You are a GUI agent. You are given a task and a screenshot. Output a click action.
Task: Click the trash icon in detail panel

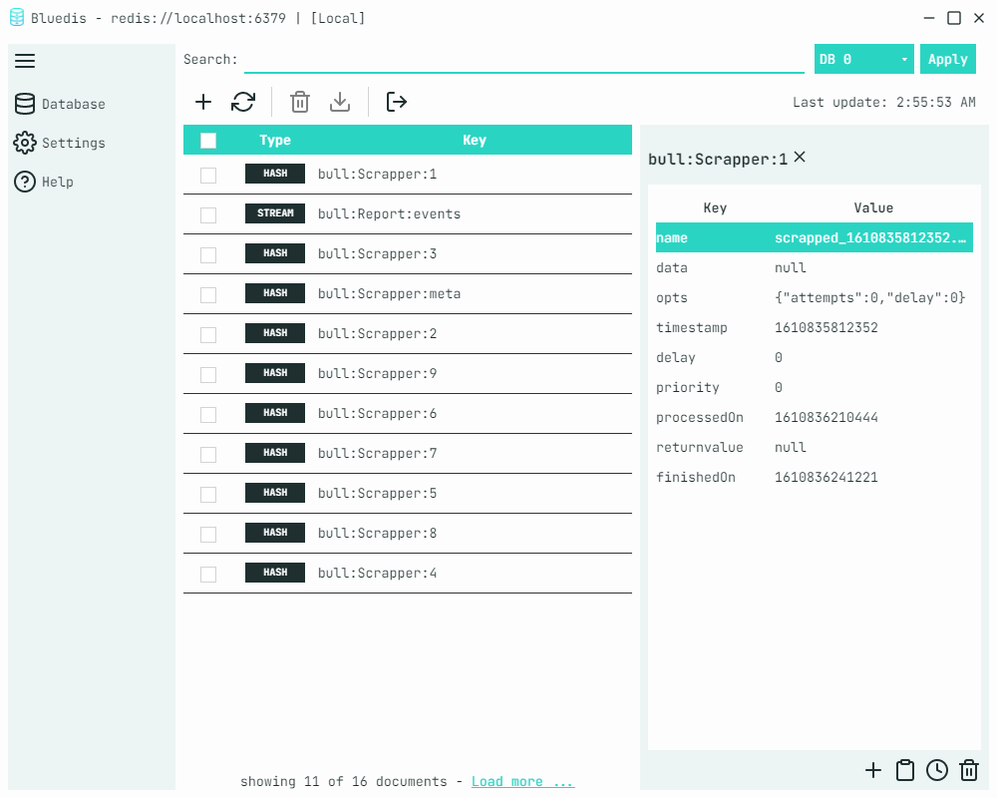pos(969,770)
